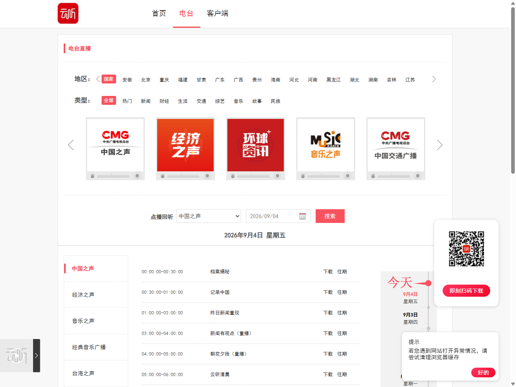Play the 中国之声 station card

coord(115,149)
